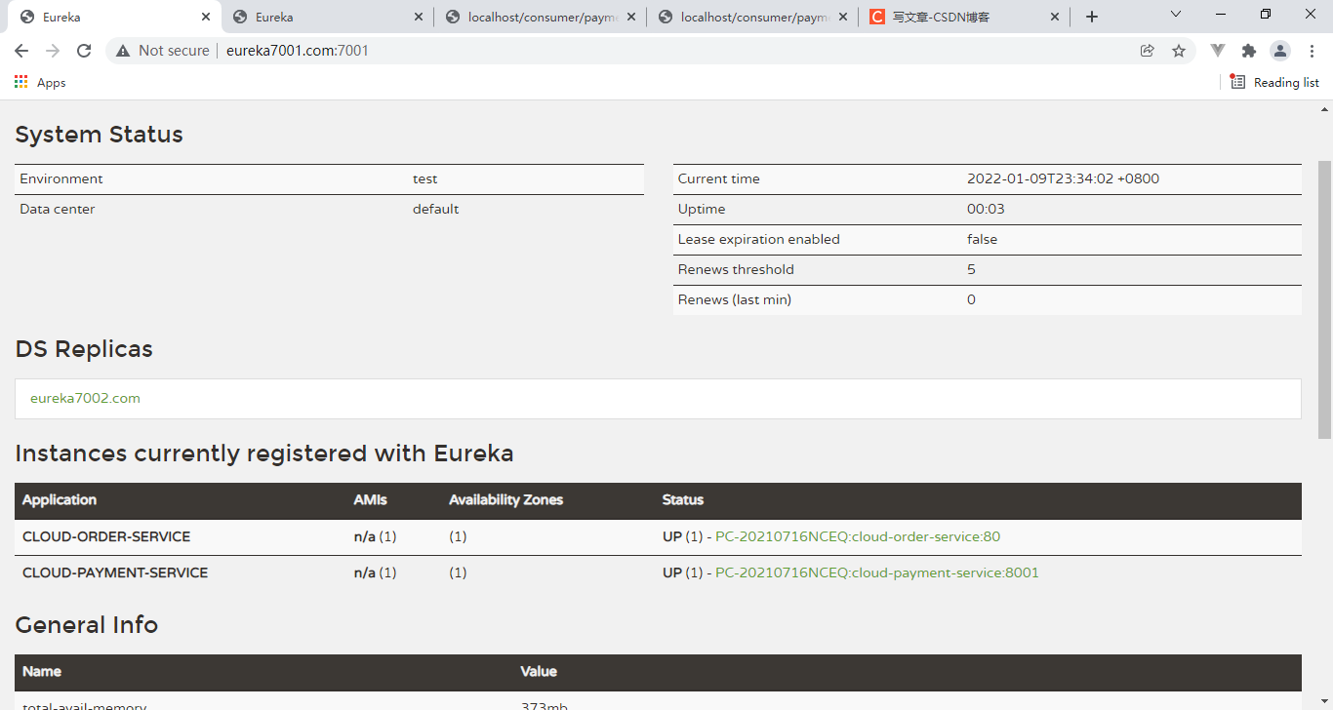Share this page via the share icon
1333x710 pixels.
tap(1148, 51)
